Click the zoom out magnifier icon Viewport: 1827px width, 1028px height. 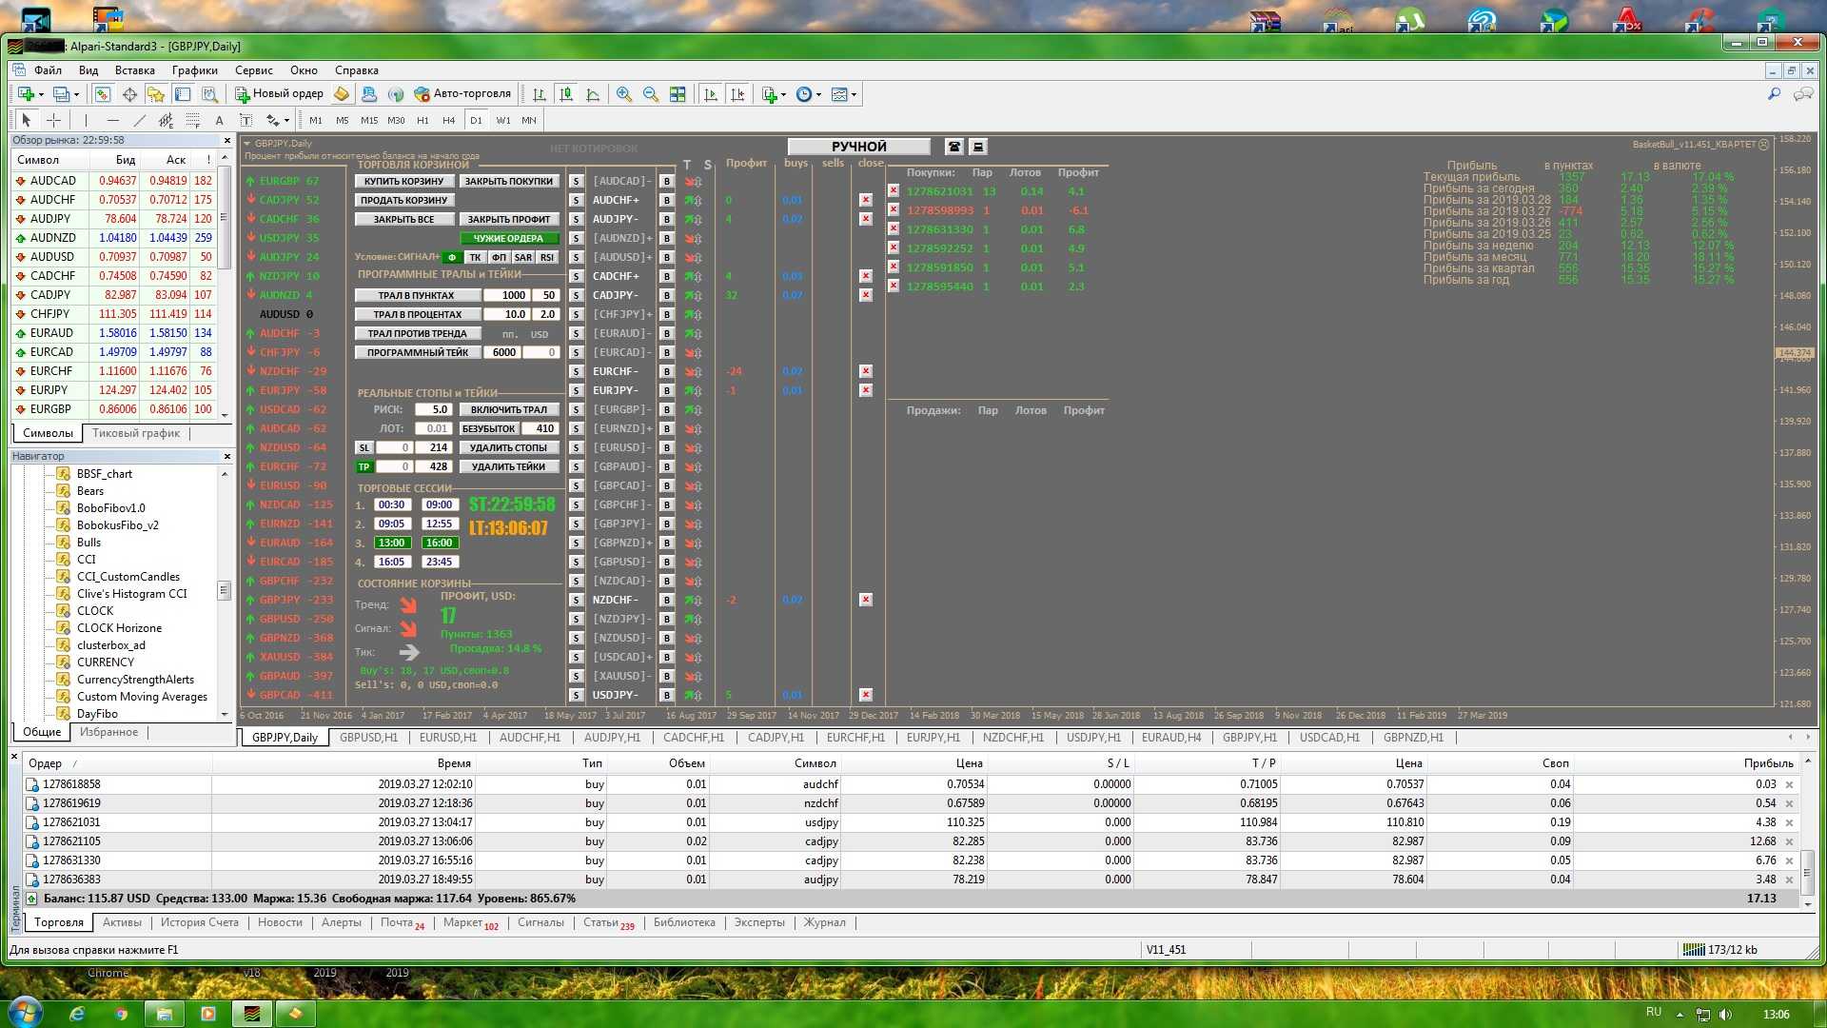(x=651, y=94)
